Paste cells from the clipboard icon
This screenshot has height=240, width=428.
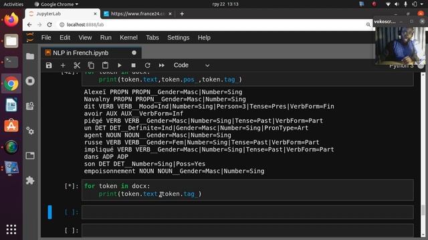[105, 65]
